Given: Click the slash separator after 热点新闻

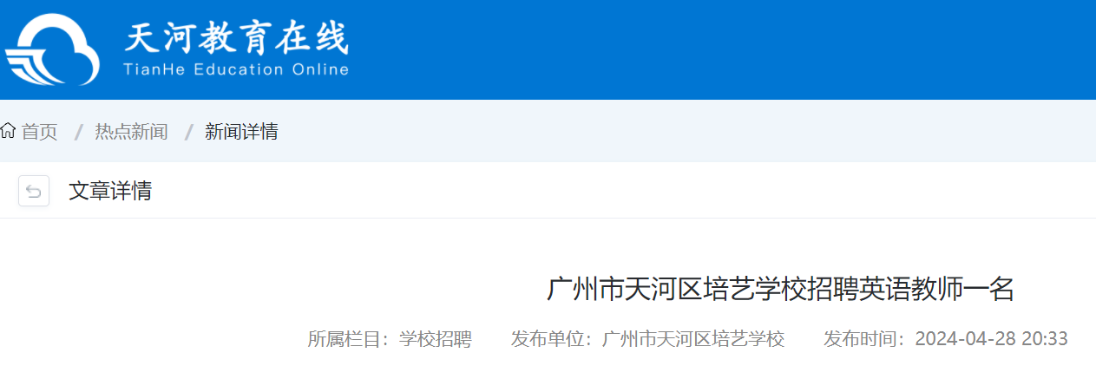Looking at the screenshot, I should pyautogui.click(x=187, y=132).
